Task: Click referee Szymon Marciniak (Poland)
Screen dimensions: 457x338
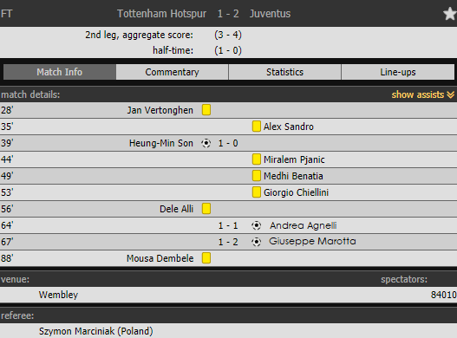Action: click(96, 331)
